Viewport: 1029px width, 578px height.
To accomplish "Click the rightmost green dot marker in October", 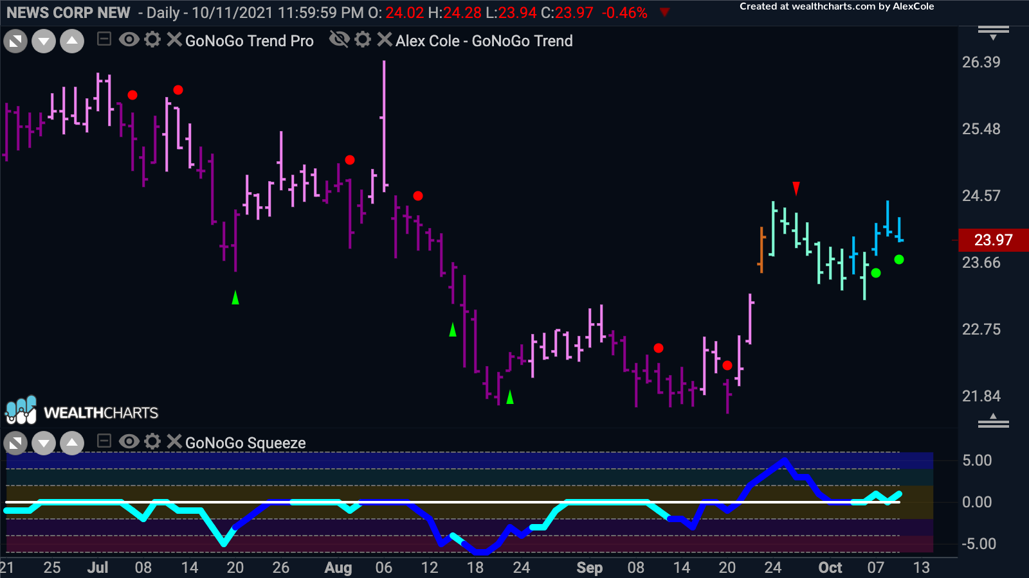I will [899, 259].
